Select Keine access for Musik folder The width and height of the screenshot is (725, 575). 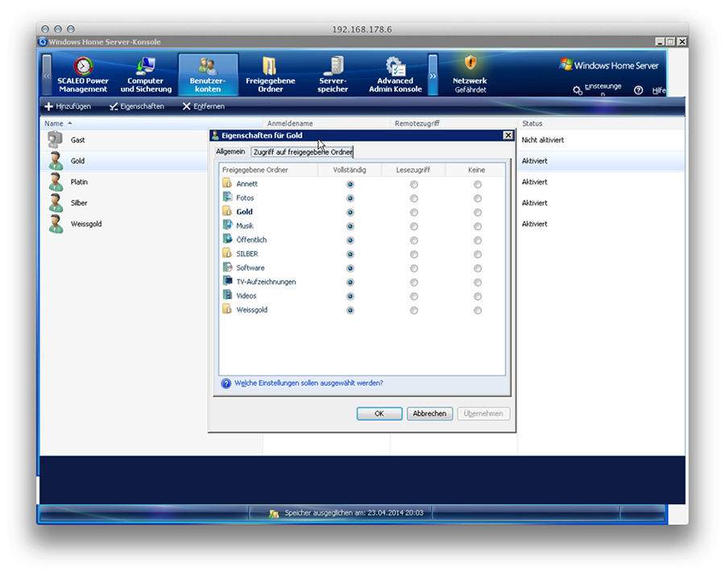(478, 226)
